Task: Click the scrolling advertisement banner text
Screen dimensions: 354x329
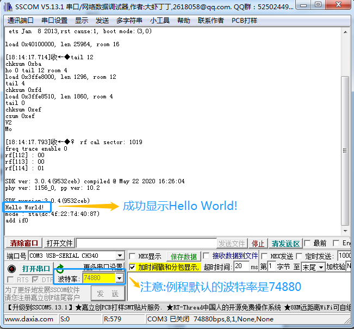Action: [178, 307]
